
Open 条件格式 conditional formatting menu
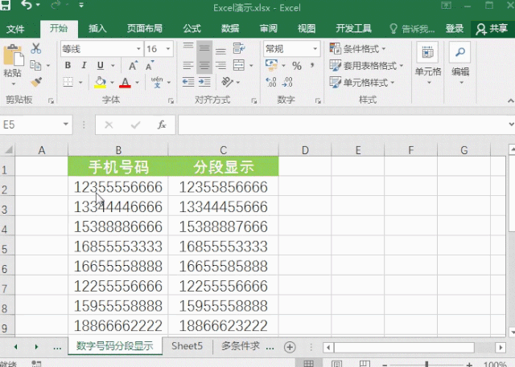click(357, 49)
